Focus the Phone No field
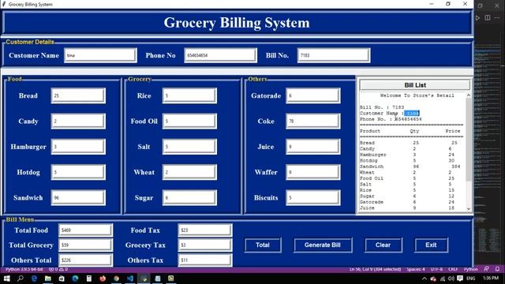The width and height of the screenshot is (505, 284). [x=221, y=55]
